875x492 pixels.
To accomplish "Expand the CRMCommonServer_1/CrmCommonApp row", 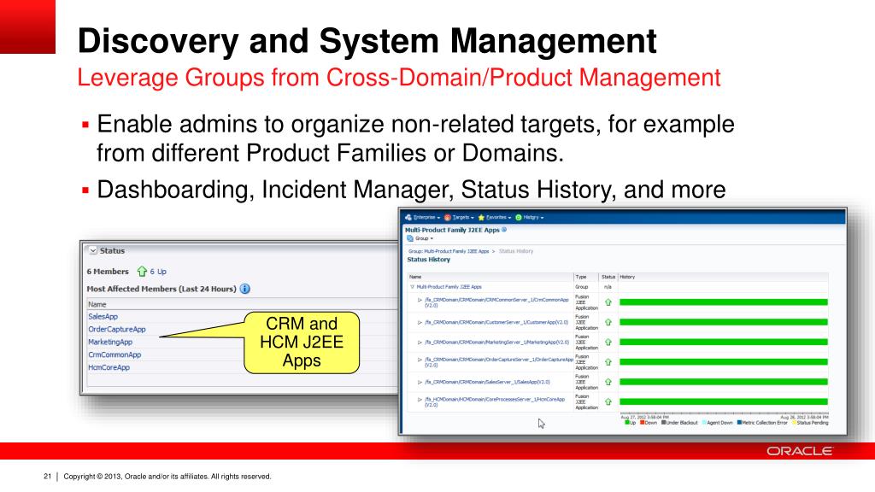I will 420,300.
